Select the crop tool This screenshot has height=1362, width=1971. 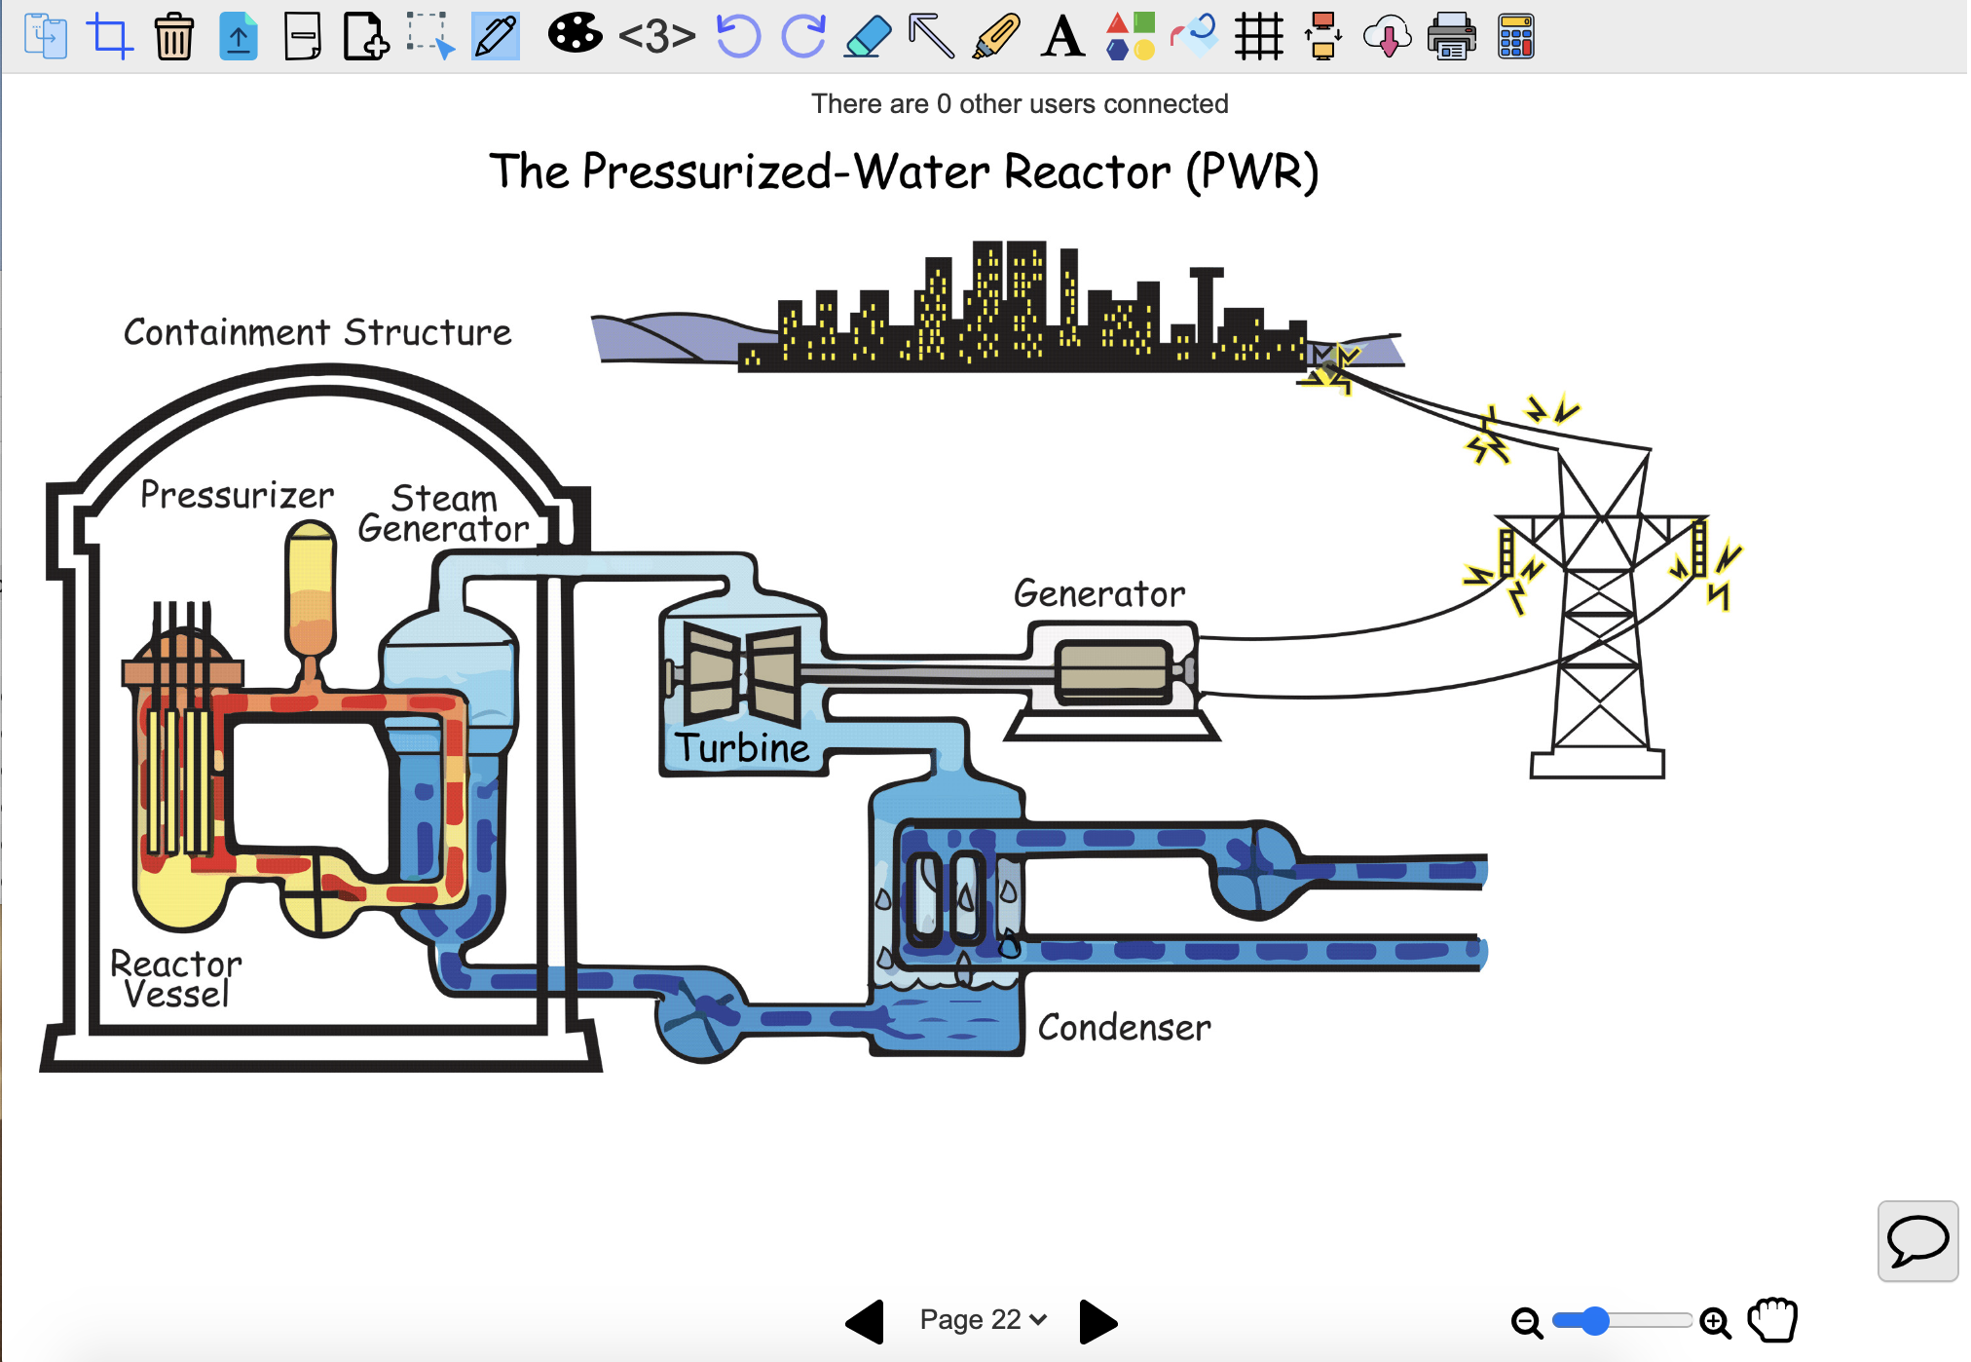click(109, 36)
